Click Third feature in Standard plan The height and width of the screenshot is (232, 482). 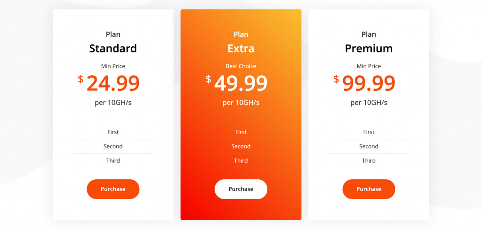pyautogui.click(x=113, y=161)
